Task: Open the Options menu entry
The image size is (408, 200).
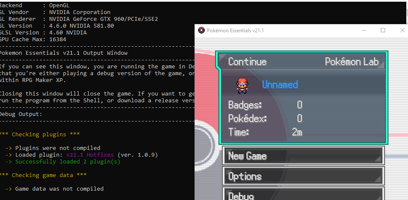Action: (303, 176)
